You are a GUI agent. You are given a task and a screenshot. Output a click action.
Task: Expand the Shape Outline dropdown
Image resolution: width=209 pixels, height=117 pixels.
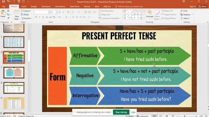tap(169, 14)
